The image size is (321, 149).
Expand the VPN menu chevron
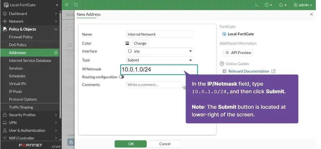[x=56, y=123]
